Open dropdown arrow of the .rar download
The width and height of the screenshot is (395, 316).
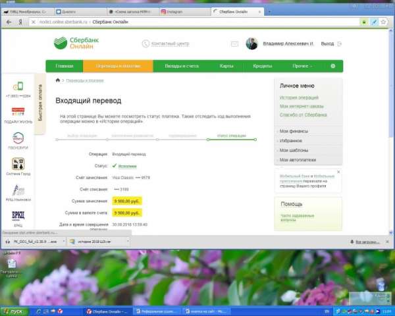click(x=128, y=242)
